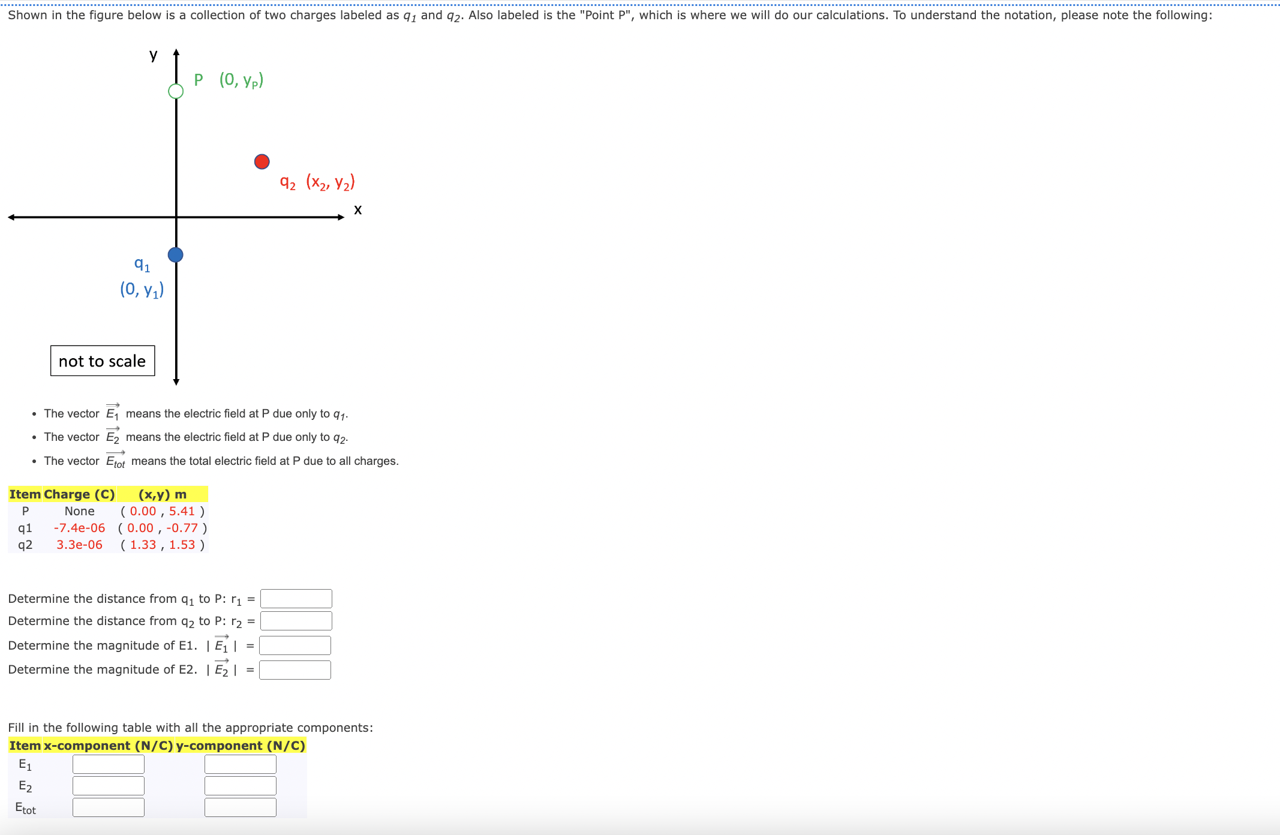1280x835 pixels.
Task: Click the 'y-component (N/C)' column header
Action: tap(240, 746)
